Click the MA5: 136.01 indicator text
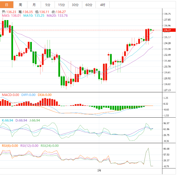The width and height of the screenshot is (177, 176). tap(11, 16)
